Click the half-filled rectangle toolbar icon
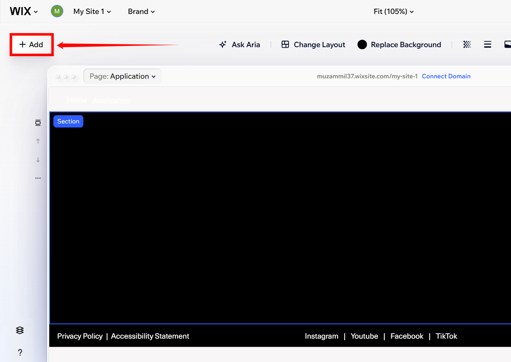The image size is (511, 362). pos(508,45)
